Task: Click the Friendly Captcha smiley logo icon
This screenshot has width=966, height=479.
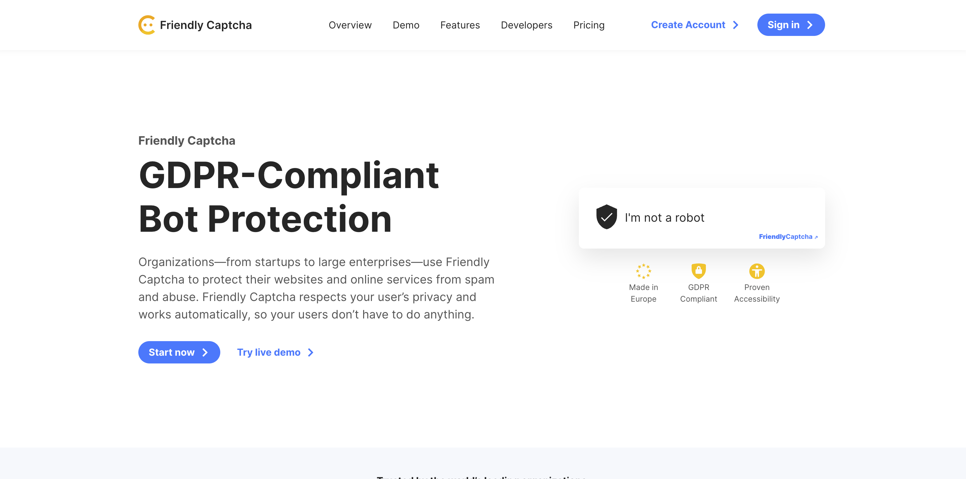Action: (146, 25)
